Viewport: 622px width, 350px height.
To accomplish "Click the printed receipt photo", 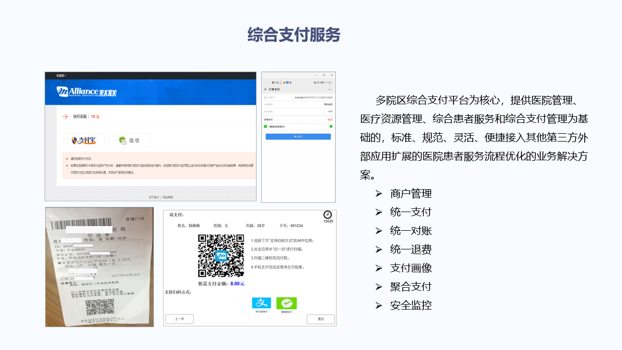I will pos(100,267).
